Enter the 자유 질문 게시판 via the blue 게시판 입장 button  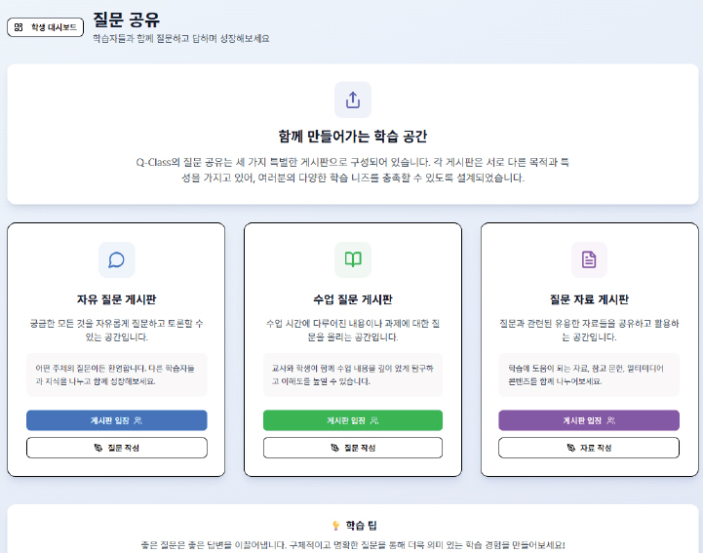coord(116,420)
